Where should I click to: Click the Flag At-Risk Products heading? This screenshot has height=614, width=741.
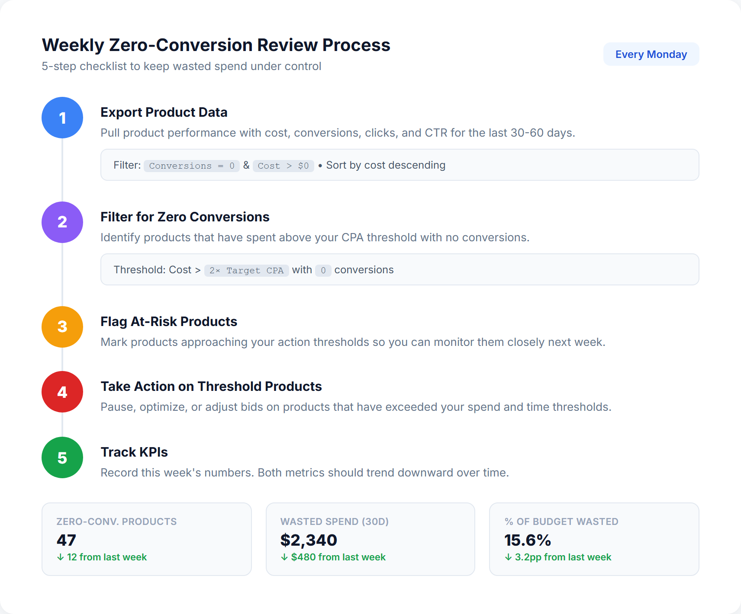[x=169, y=321]
